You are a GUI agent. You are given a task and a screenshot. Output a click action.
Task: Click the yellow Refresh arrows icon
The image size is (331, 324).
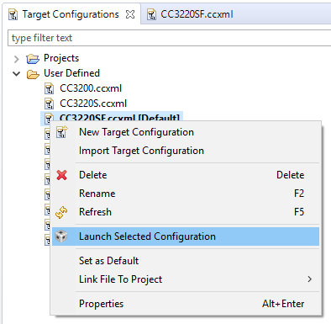tap(61, 212)
